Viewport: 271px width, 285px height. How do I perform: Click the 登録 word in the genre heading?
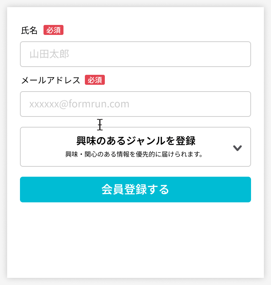point(185,141)
